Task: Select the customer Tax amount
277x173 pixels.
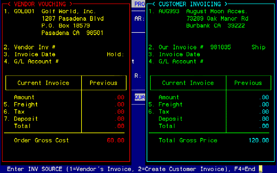Action: (x=264, y=112)
